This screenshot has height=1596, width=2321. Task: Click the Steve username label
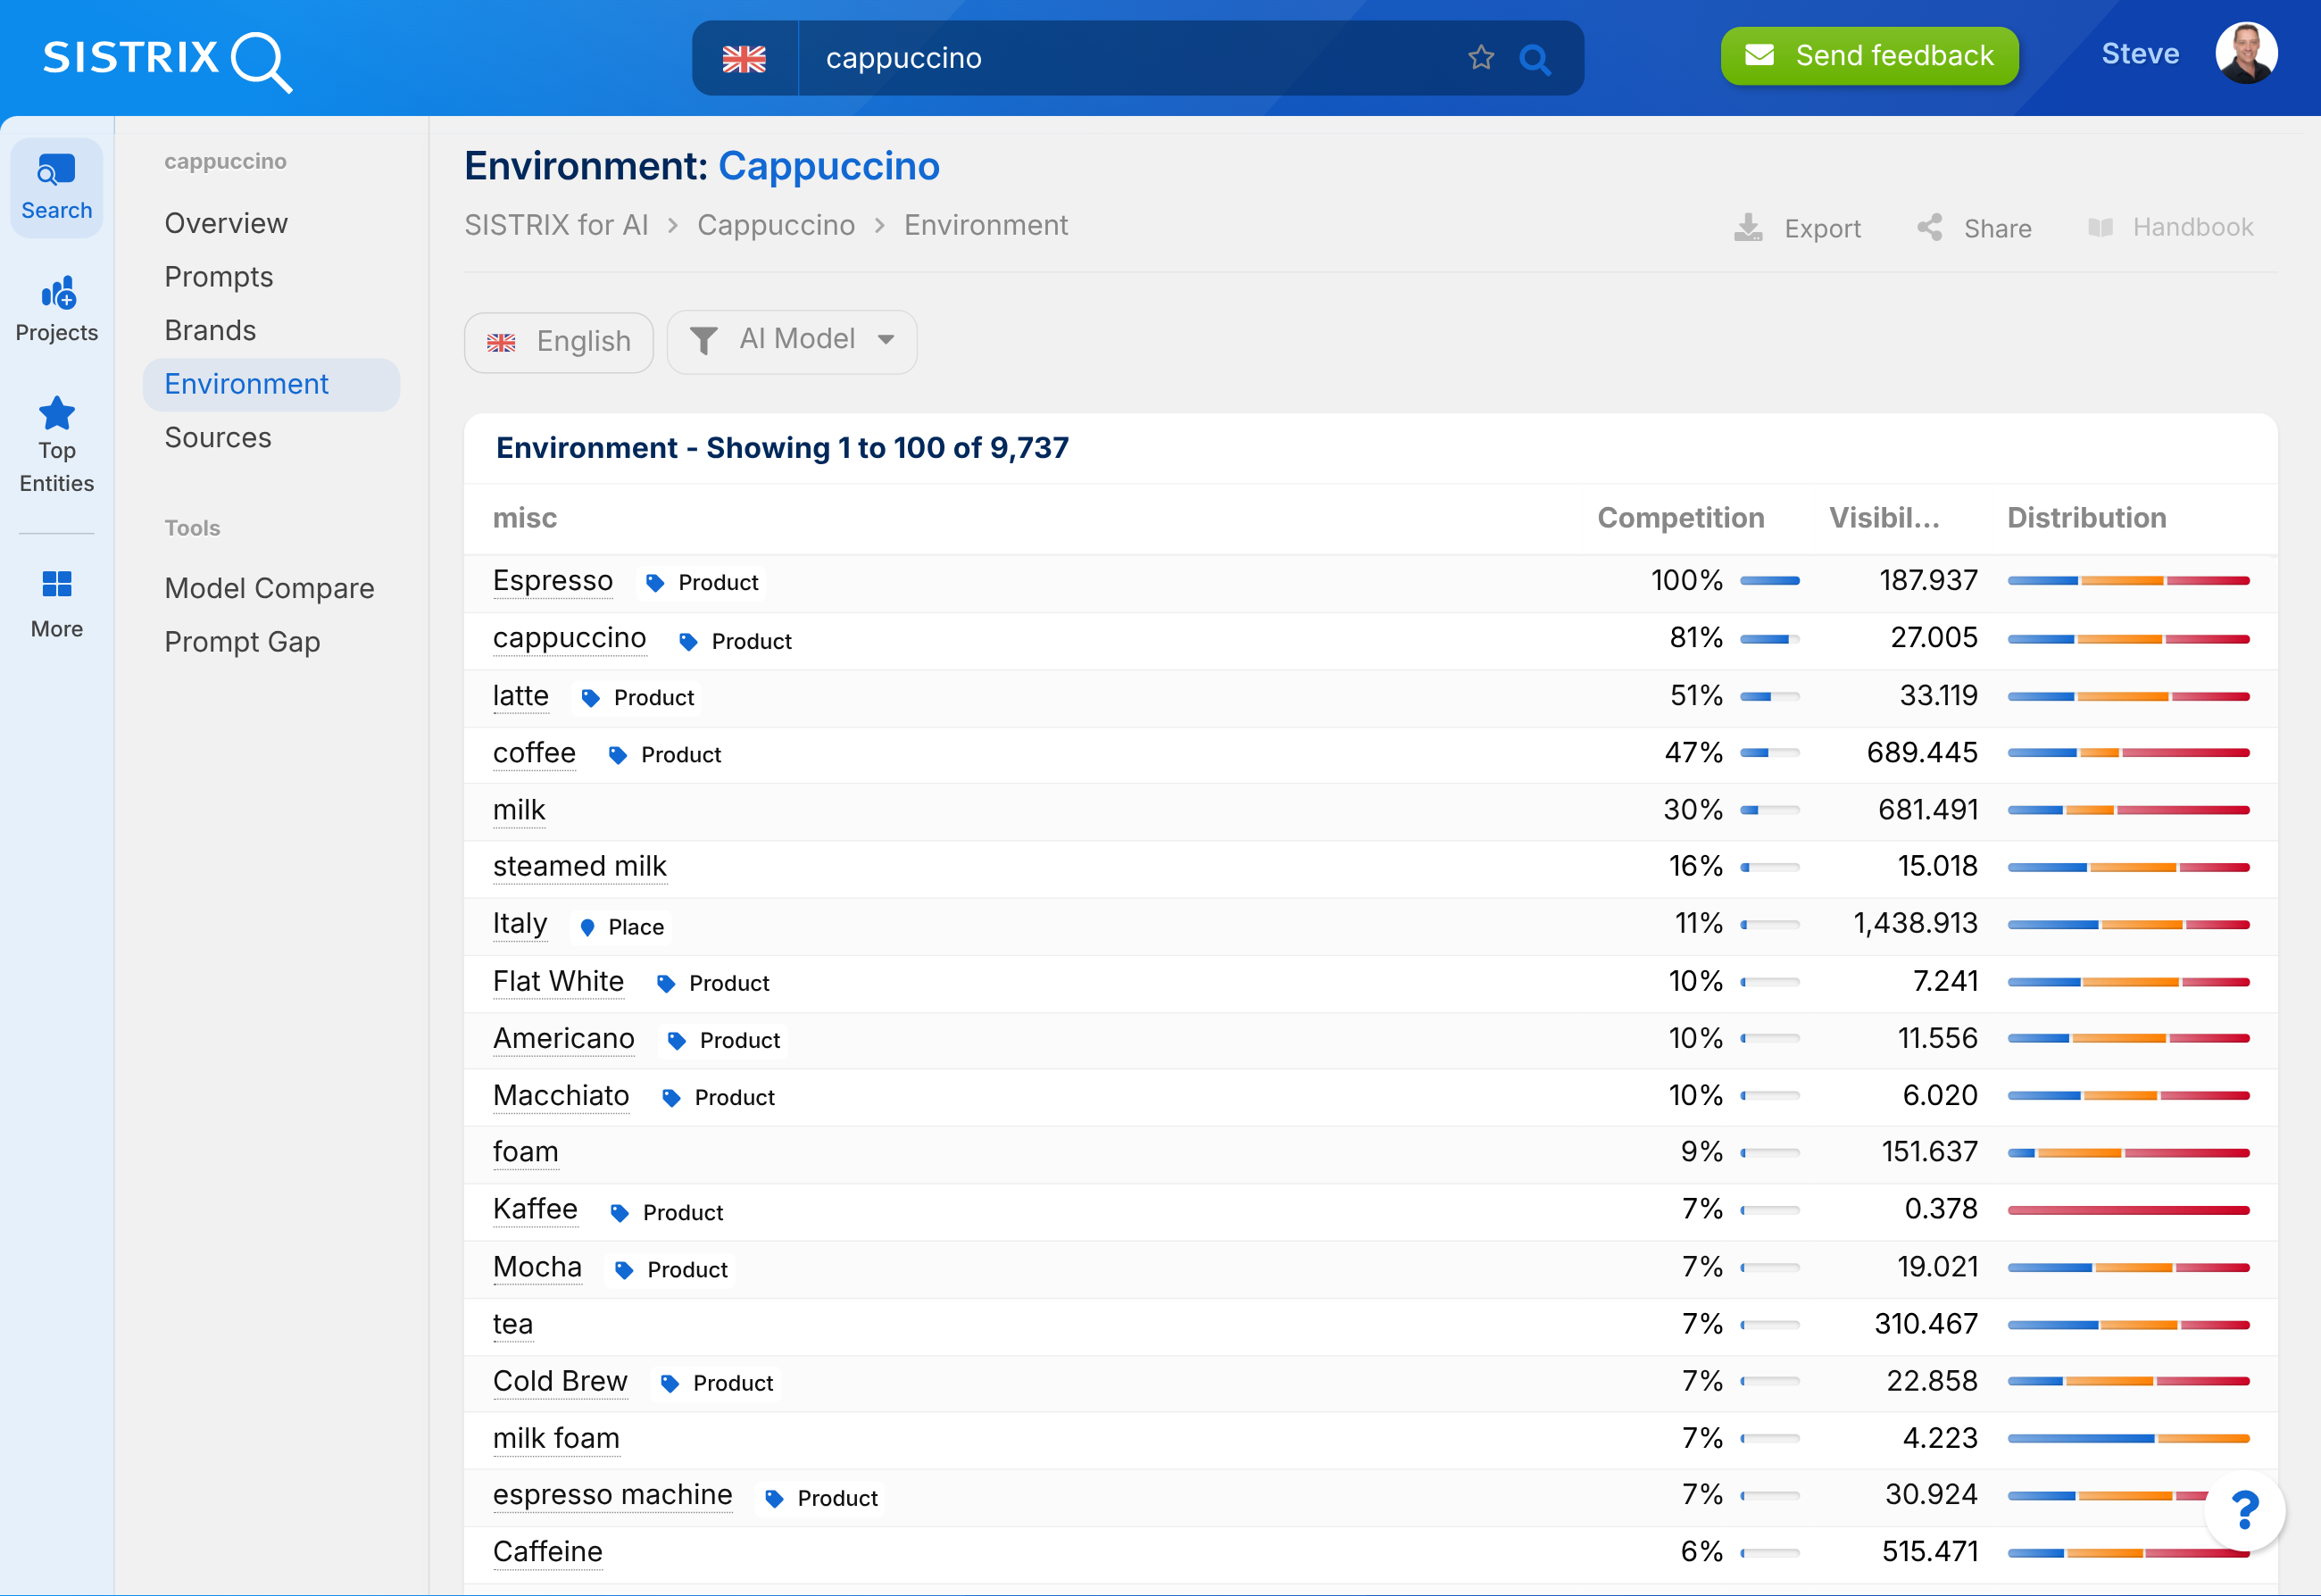(2140, 54)
